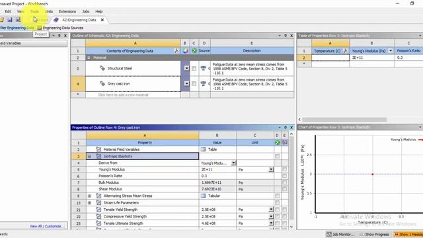Close the Outline of Schematic panel
Screen dimensions: 423x238
coord(291,36)
